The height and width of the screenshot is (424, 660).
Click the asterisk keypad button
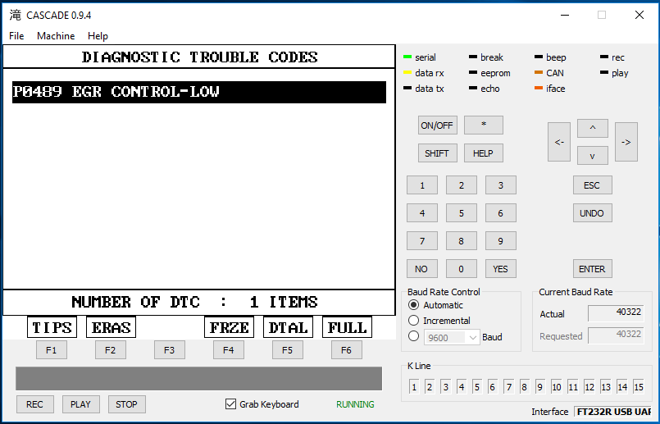tap(483, 125)
